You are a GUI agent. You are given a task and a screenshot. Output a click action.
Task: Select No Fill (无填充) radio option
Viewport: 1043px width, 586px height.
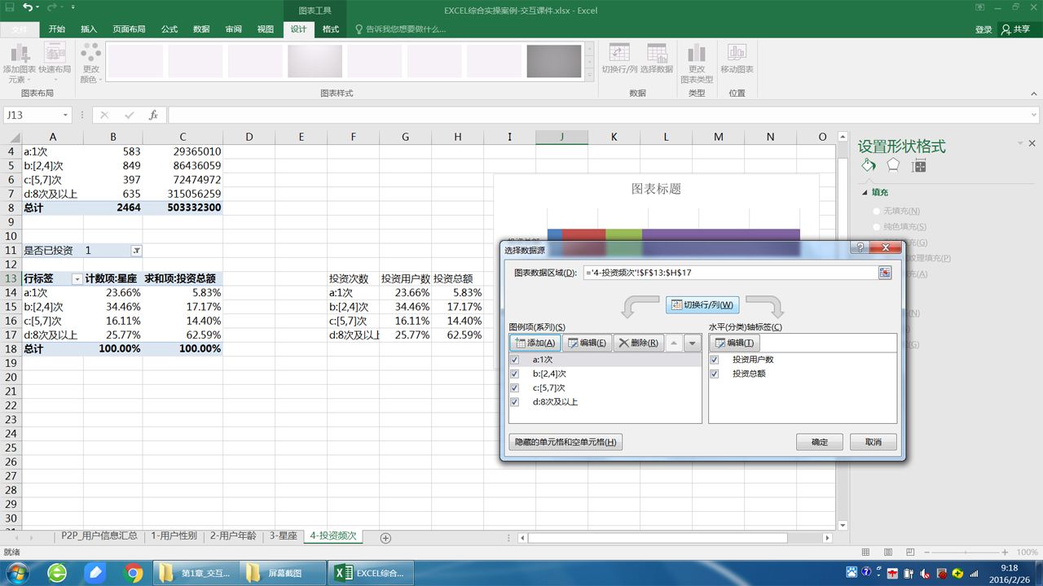[877, 211]
